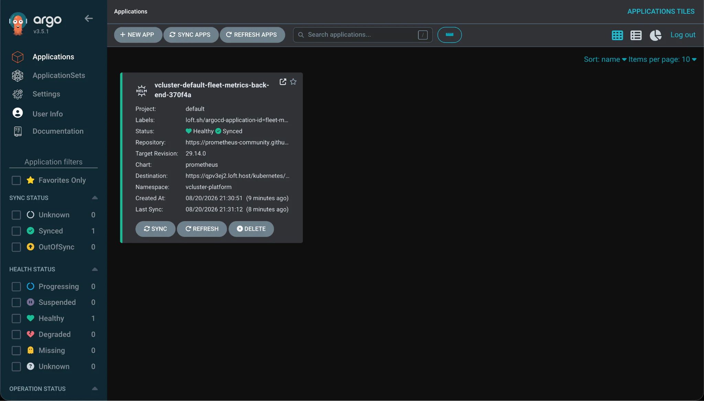Collapse the HEALTH STATUS section
704x401 pixels.
95,270
